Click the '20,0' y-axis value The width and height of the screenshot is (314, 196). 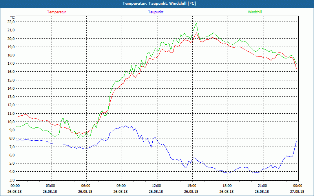11,38
